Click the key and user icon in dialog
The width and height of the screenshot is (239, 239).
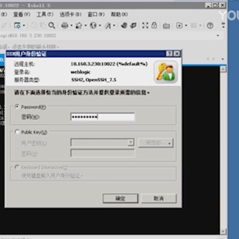coord(165,72)
